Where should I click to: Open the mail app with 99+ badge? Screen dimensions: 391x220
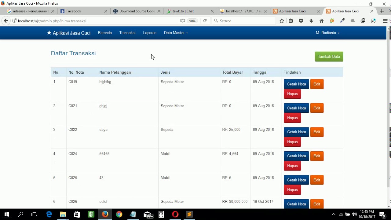coord(148,215)
